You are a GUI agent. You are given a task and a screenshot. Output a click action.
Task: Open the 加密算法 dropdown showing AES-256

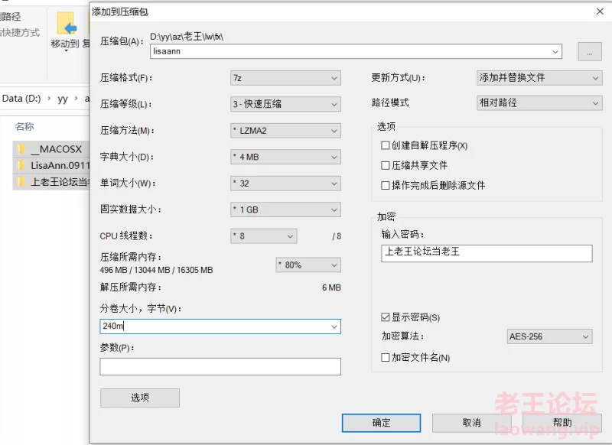(549, 336)
